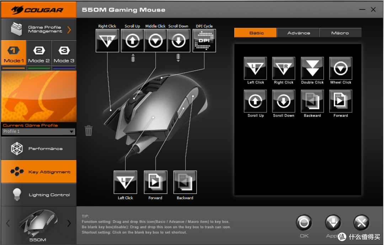Minimize the 550M Gaming Mouse window
The image size is (384, 245).
click(x=362, y=10)
